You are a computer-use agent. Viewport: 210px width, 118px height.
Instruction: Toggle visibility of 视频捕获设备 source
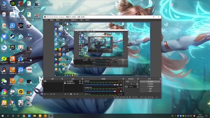click(80, 83)
